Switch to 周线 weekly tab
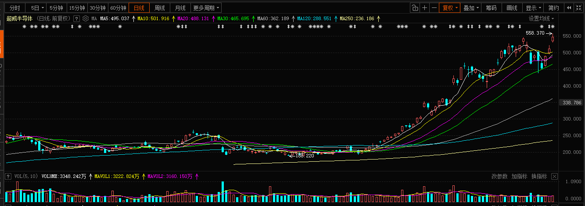Screen dimensions: 585x206 [x=160, y=8]
